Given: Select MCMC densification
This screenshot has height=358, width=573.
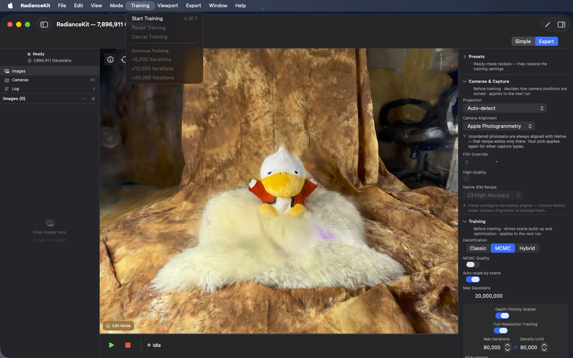Looking at the screenshot, I should pos(503,248).
